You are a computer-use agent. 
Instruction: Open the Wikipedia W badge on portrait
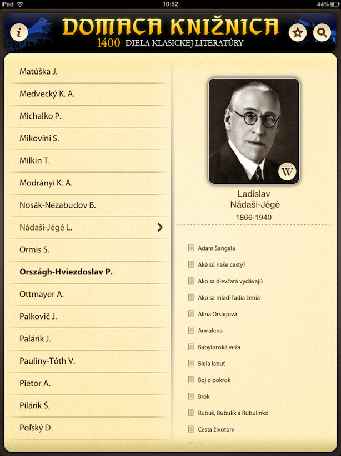click(287, 172)
